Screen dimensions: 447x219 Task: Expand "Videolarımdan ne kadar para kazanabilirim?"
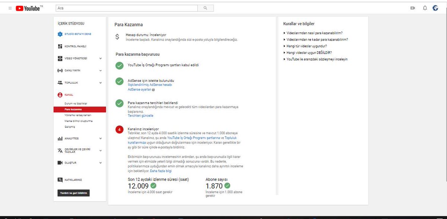(316, 39)
